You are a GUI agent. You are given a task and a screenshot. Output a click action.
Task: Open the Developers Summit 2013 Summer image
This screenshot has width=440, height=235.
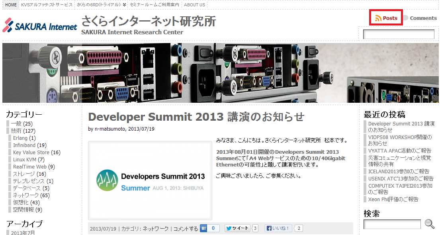coord(150,181)
